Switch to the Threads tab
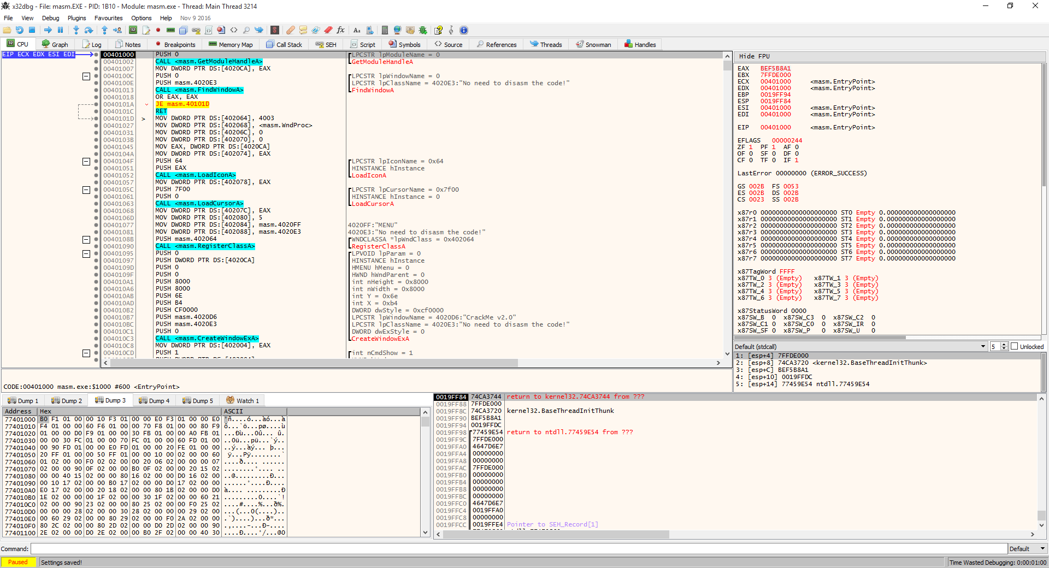The height and width of the screenshot is (568, 1049). click(x=546, y=45)
